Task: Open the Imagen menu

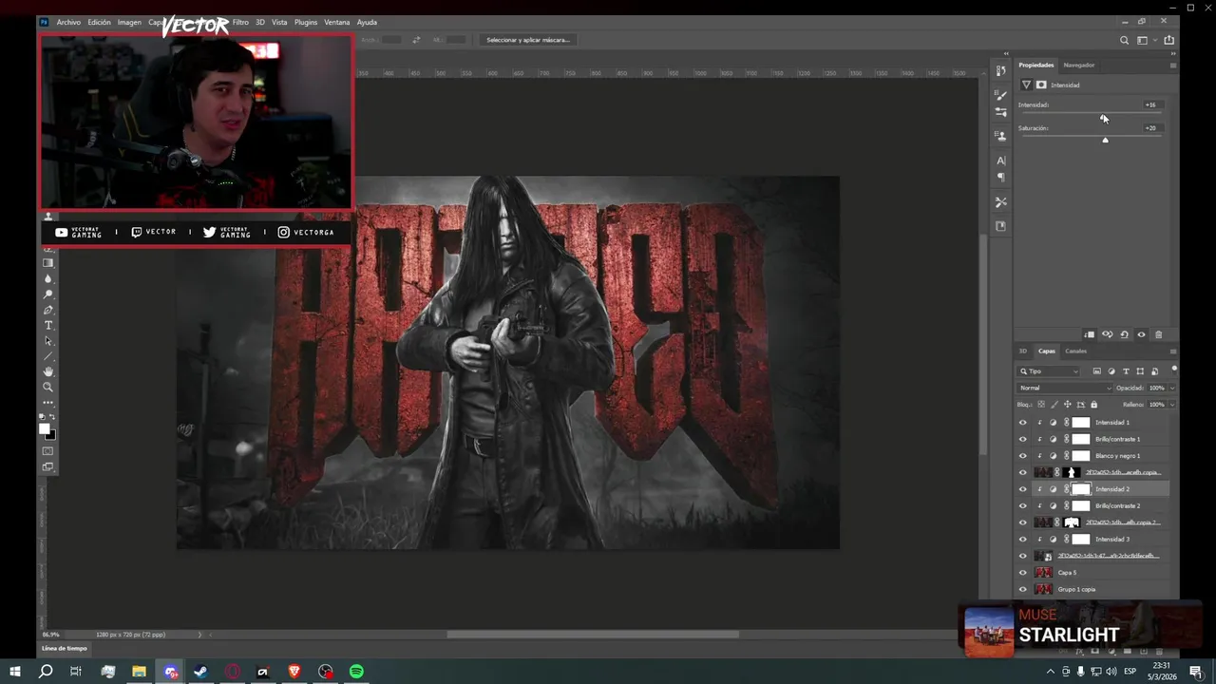Action: pyautogui.click(x=129, y=22)
